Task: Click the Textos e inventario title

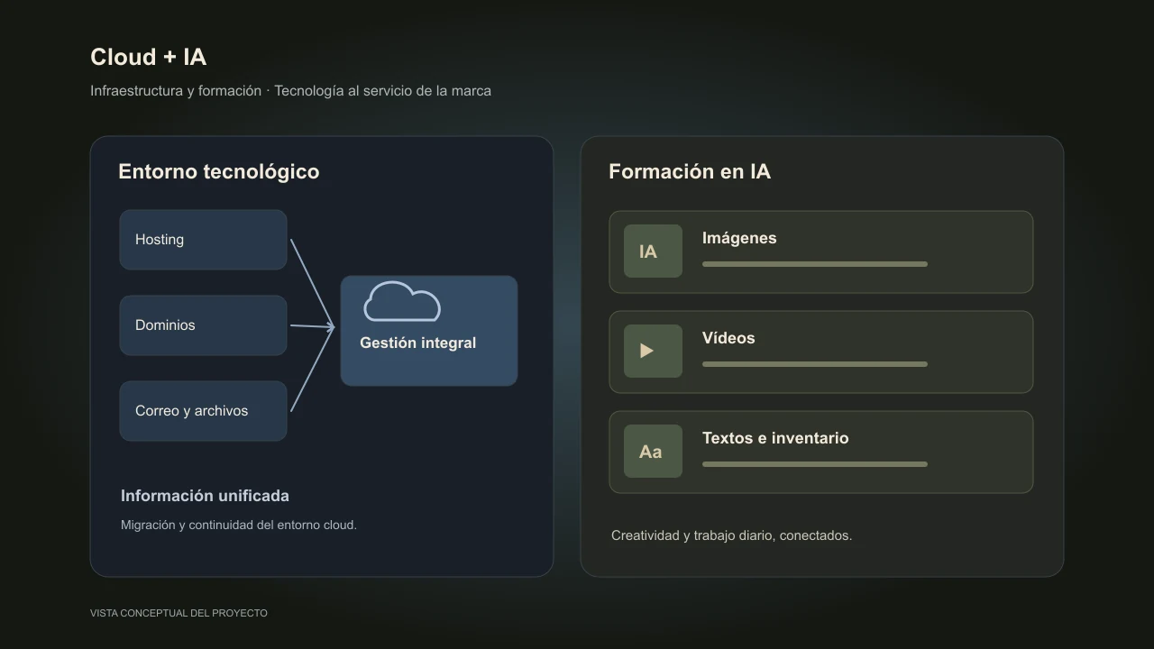Action: 775,438
